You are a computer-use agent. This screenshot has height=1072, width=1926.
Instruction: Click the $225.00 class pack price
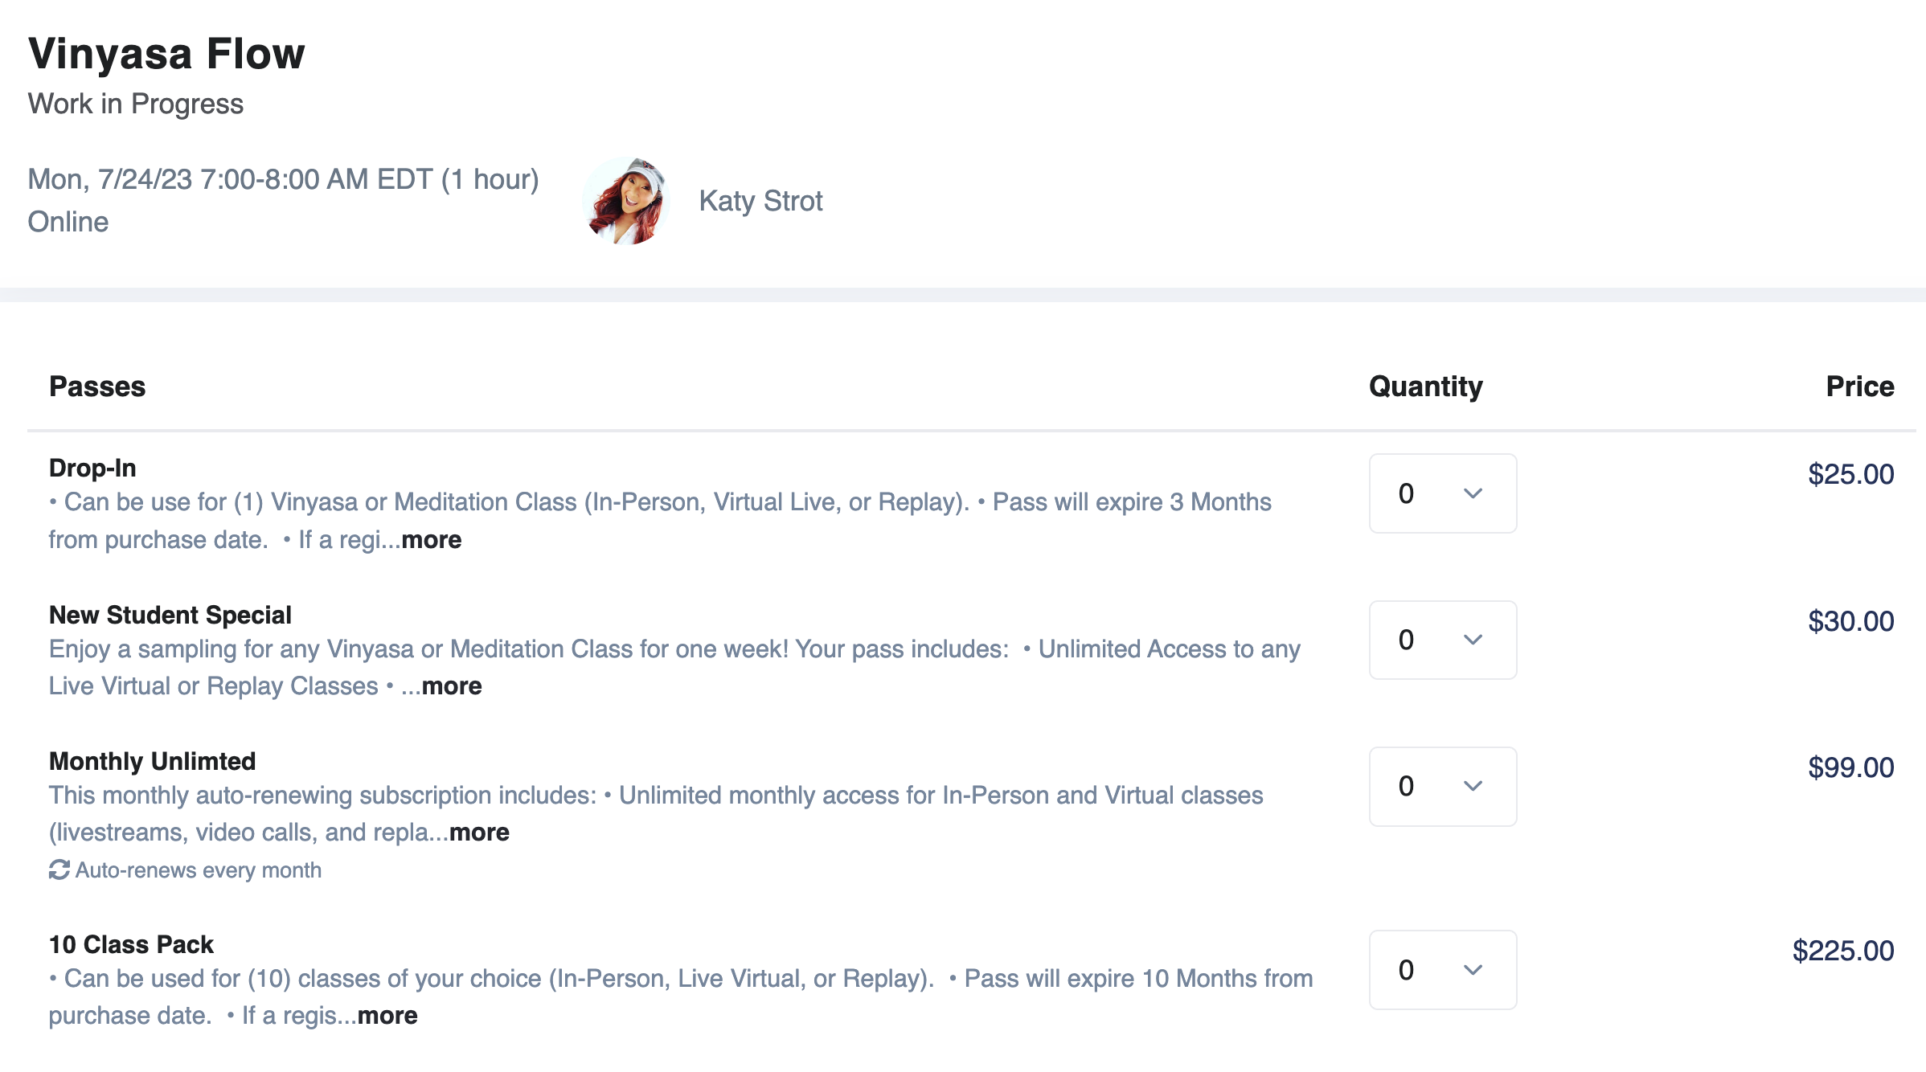point(1842,951)
